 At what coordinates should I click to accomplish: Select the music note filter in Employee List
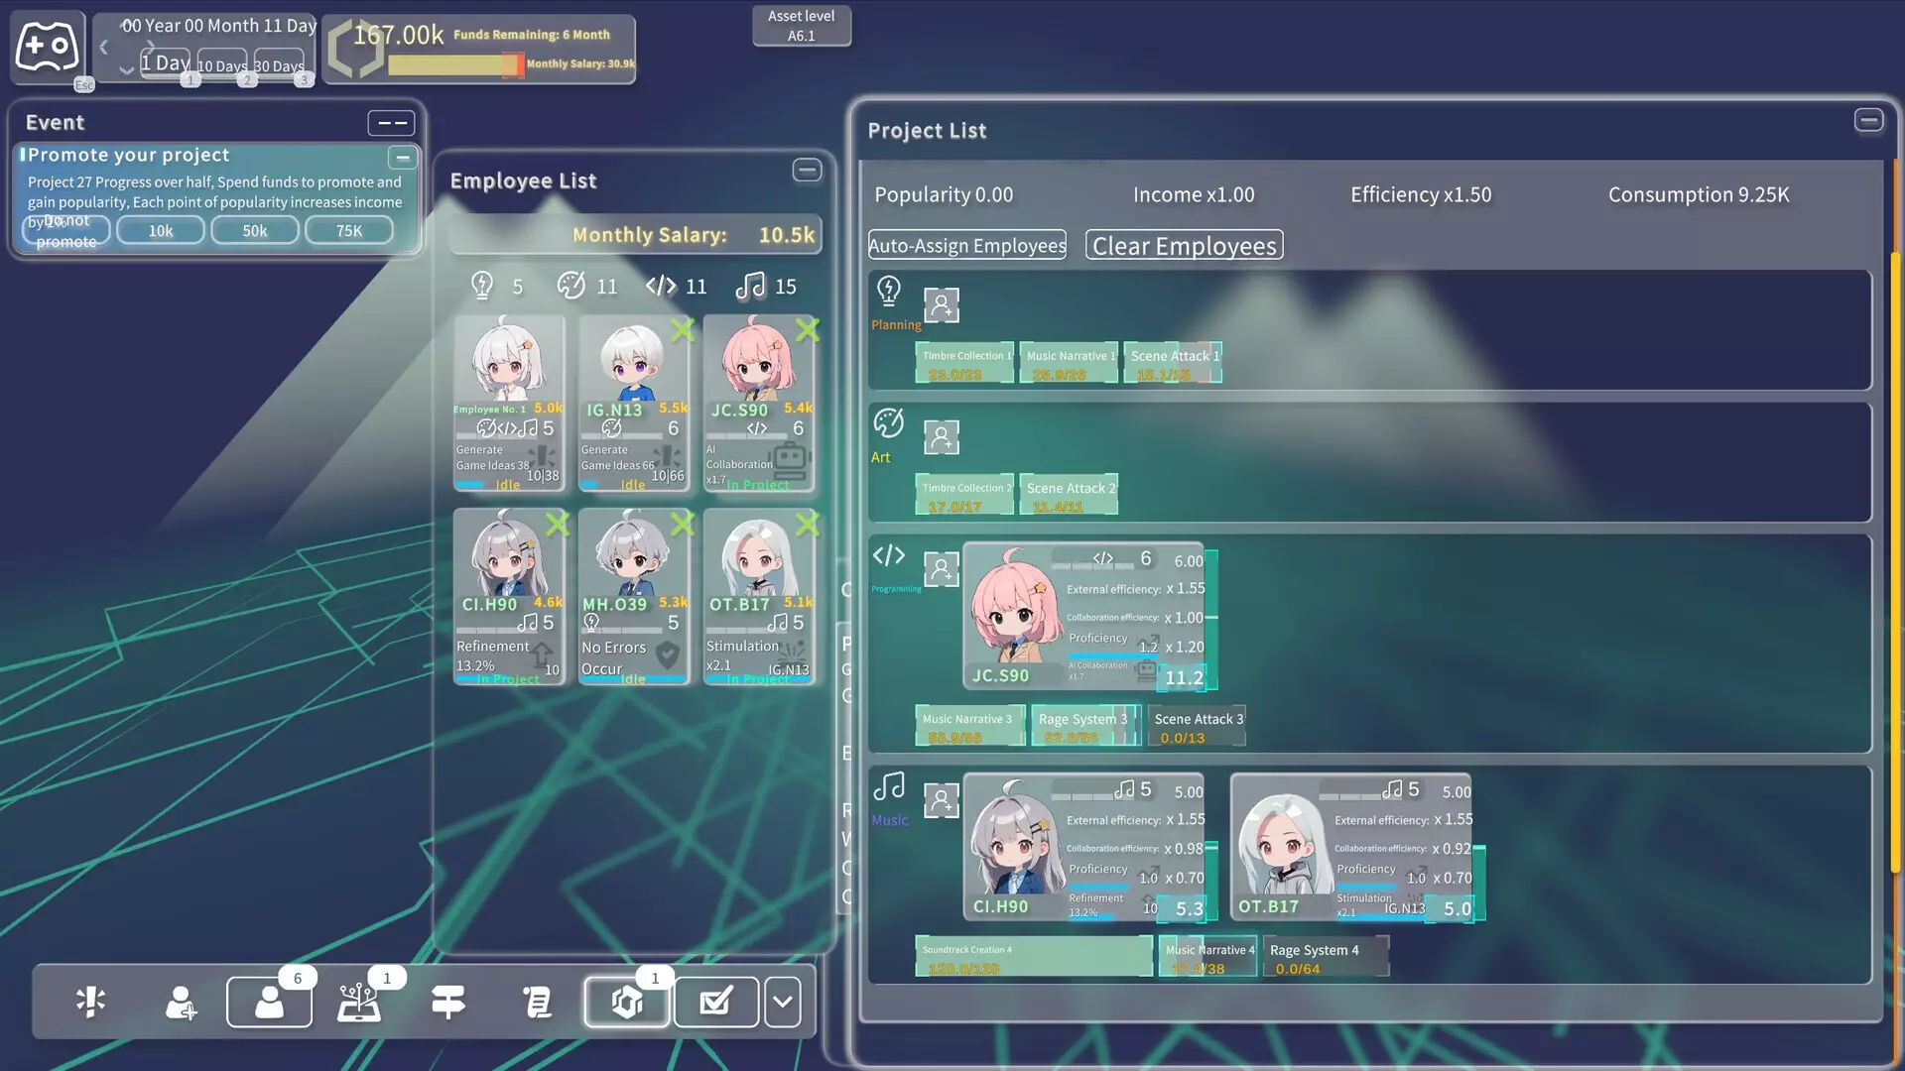(x=751, y=287)
